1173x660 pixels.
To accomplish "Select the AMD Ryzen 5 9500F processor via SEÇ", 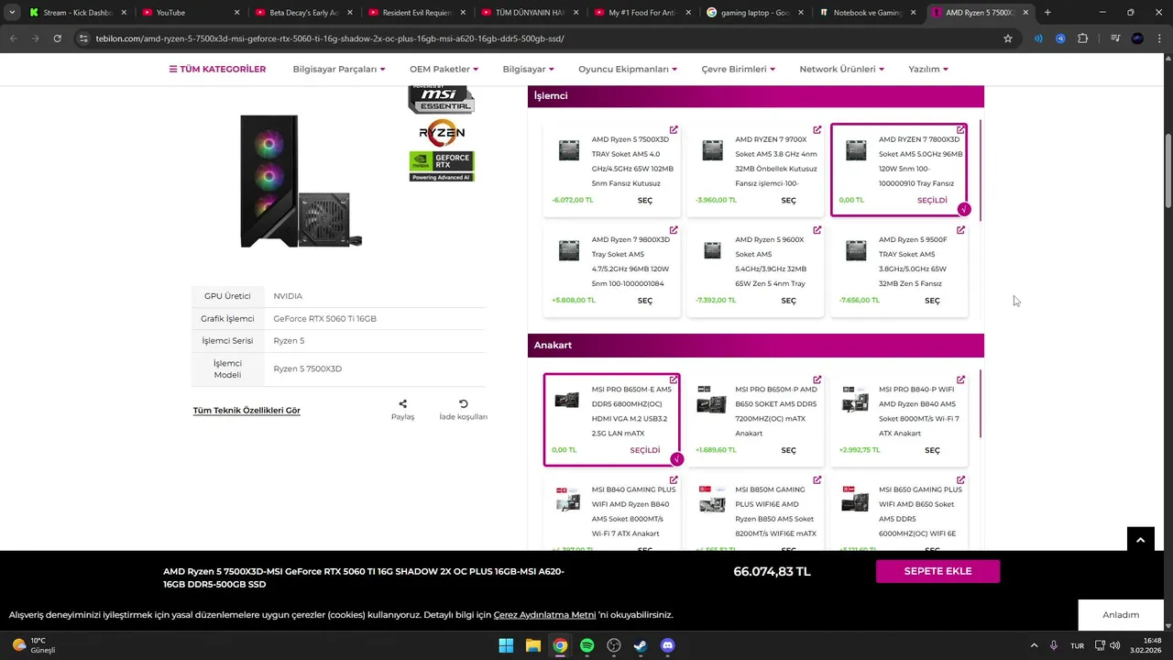I will point(932,300).
